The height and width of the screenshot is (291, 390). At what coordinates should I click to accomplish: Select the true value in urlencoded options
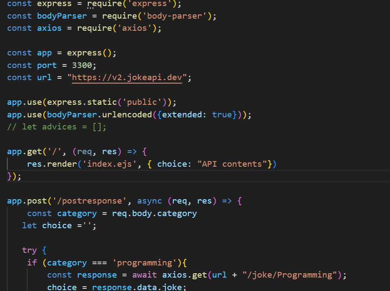coord(222,115)
